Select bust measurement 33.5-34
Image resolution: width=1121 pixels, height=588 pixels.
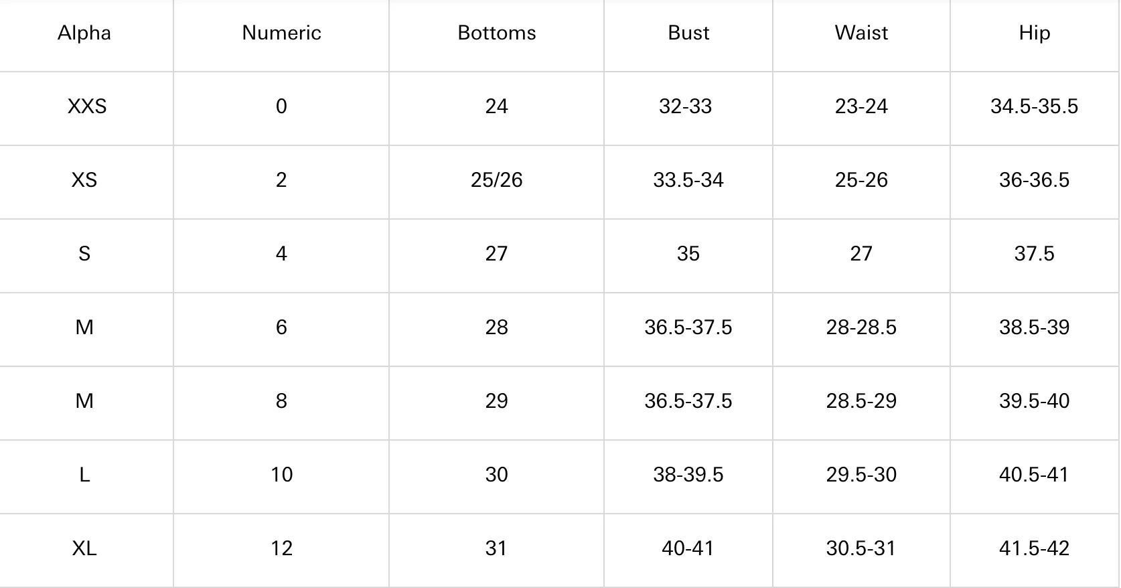coord(688,180)
